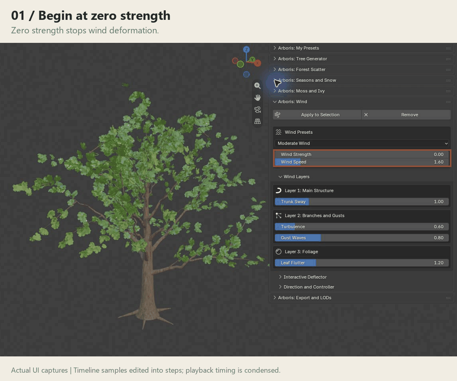
Task: Click the Layer 2: Branches and Gusts icon
Action: pos(279,216)
